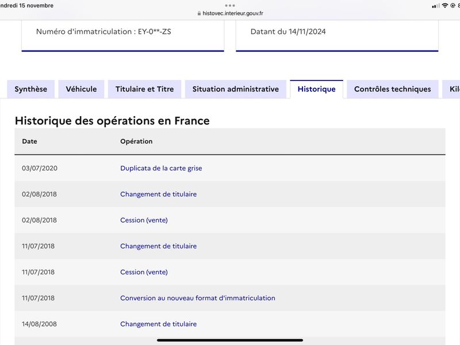This screenshot has width=460, height=345.
Task: Tap the three-dot multitasking icon
Action: pyautogui.click(x=230, y=5)
